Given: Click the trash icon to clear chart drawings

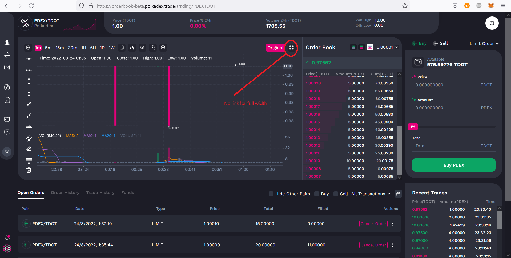Looking at the screenshot, I should tap(29, 170).
